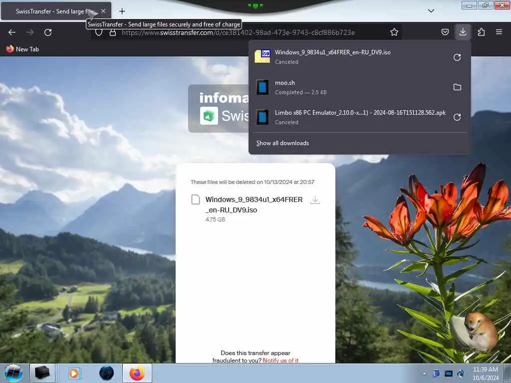Image resolution: width=511 pixels, height=383 pixels.
Task: Click the Action Center flag tray icon
Action: tap(436, 374)
